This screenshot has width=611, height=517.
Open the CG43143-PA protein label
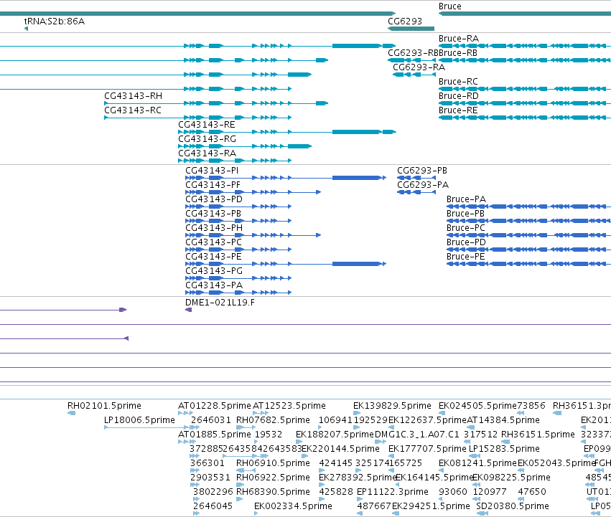(x=214, y=286)
